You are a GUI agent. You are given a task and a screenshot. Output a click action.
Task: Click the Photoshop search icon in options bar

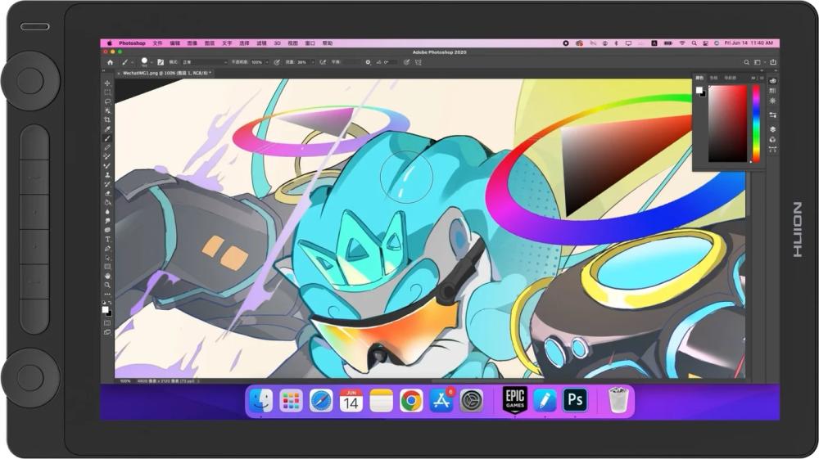point(746,62)
